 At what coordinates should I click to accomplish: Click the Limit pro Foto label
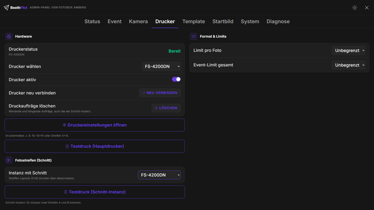[x=208, y=50]
